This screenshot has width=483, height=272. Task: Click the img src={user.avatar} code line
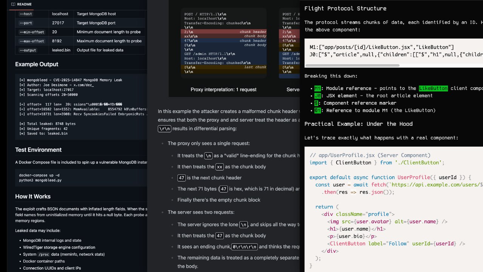coord(388,221)
